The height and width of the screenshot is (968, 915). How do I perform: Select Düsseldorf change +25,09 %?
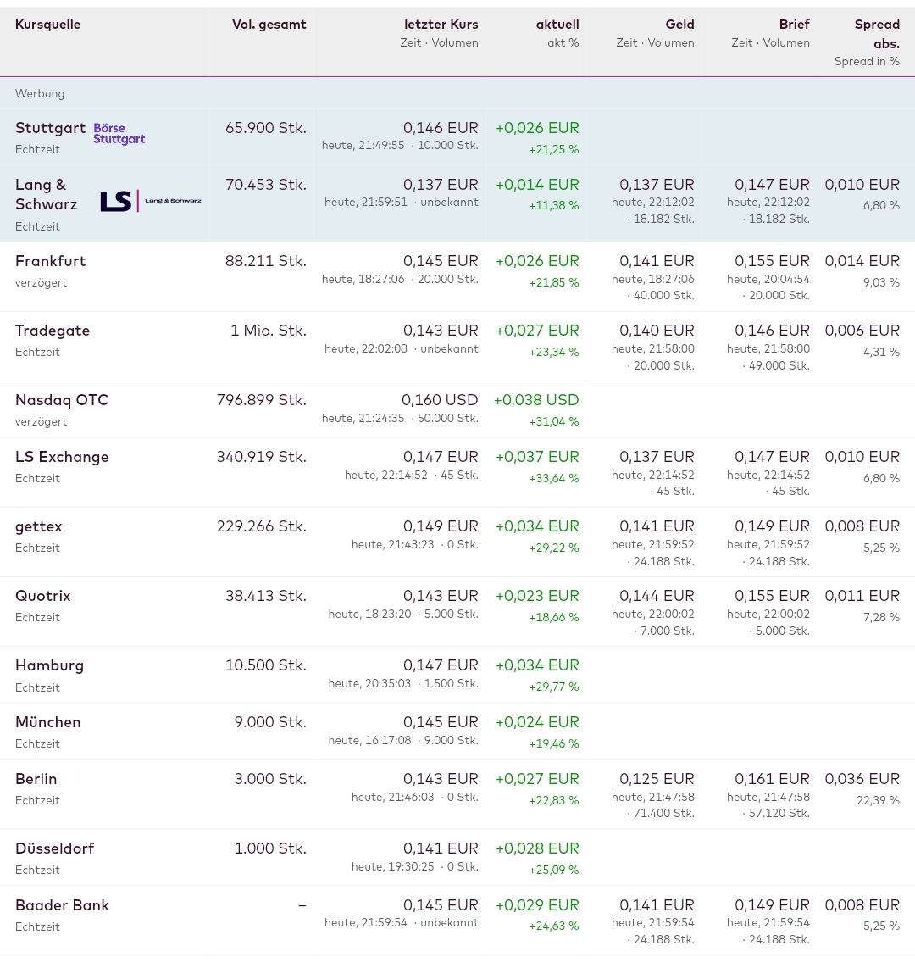pyautogui.click(x=553, y=870)
